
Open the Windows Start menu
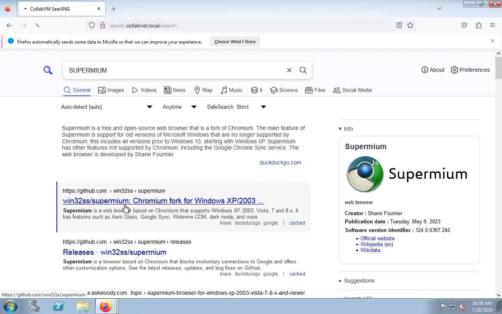(11, 307)
